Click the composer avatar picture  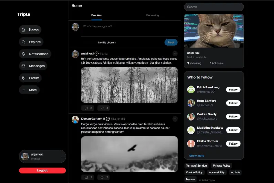click(75, 27)
